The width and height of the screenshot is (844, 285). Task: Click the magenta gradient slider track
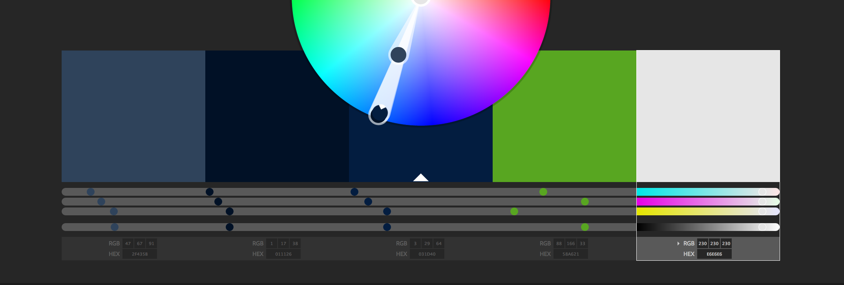click(x=708, y=202)
